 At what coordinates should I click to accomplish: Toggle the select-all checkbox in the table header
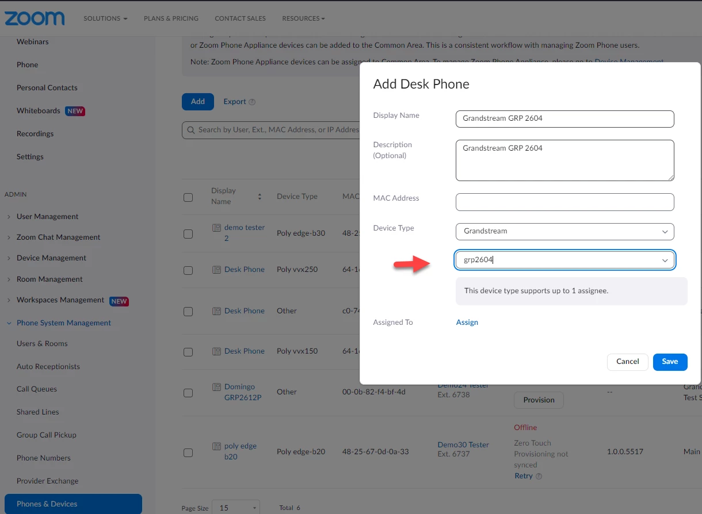188,197
